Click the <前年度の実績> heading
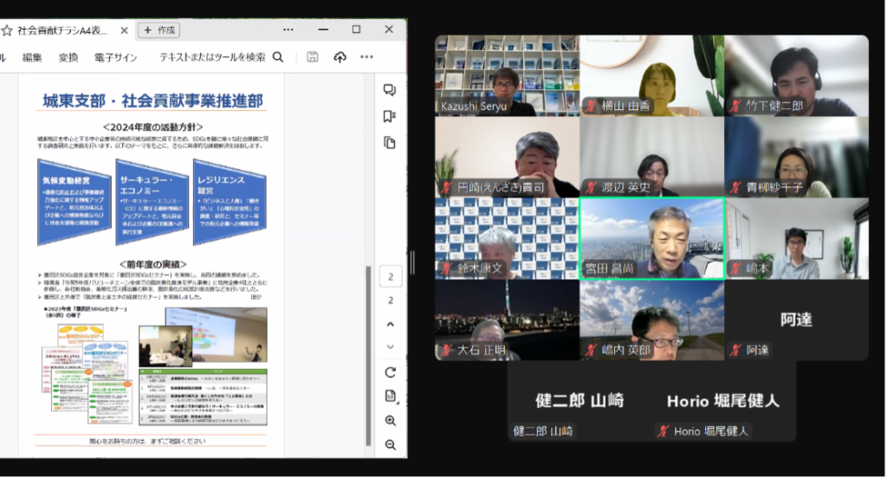Image resolution: width=887 pixels, height=479 pixels. pos(152,264)
